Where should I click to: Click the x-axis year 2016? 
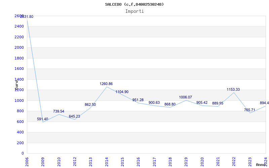pyautogui.click(x=138, y=162)
